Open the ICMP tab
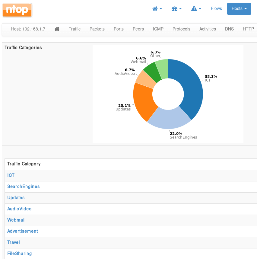 [x=158, y=29]
